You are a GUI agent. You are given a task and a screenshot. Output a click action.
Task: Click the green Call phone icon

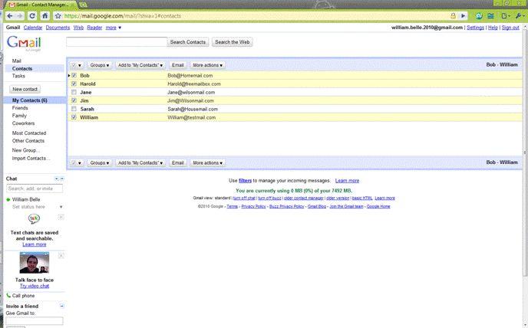pyautogui.click(x=8, y=295)
